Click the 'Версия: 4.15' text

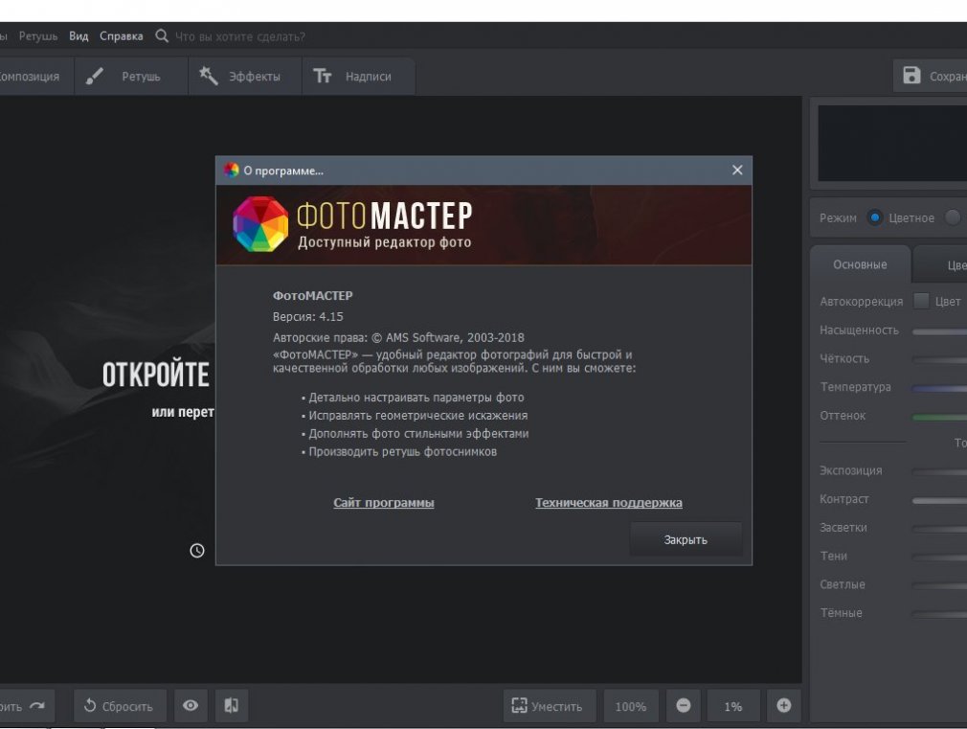[x=307, y=317]
